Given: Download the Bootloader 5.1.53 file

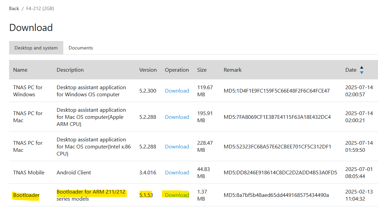Looking at the screenshot, I should (x=177, y=195).
